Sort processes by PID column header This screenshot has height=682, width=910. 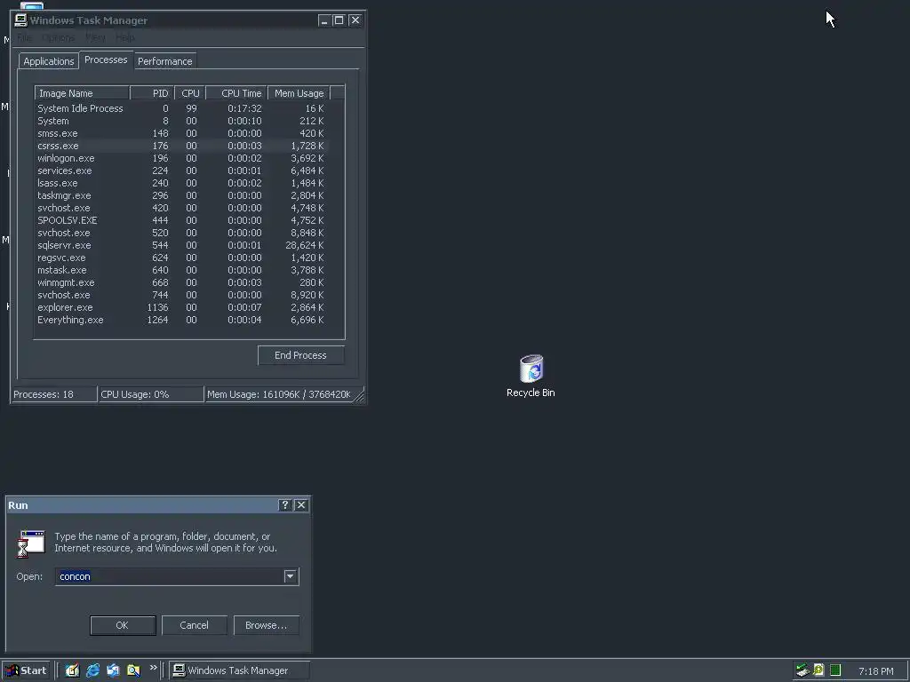point(152,93)
